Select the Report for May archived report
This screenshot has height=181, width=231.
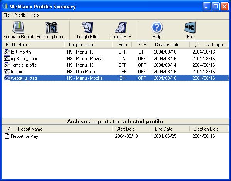(24, 136)
